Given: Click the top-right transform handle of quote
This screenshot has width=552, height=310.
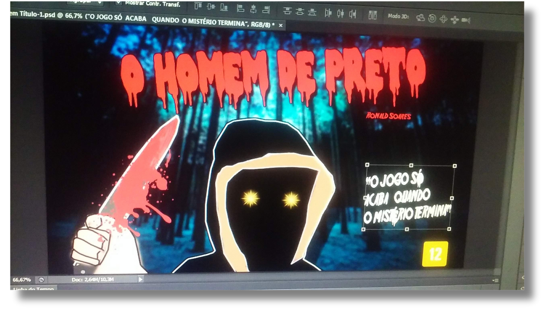Looking at the screenshot, I should (455, 166).
